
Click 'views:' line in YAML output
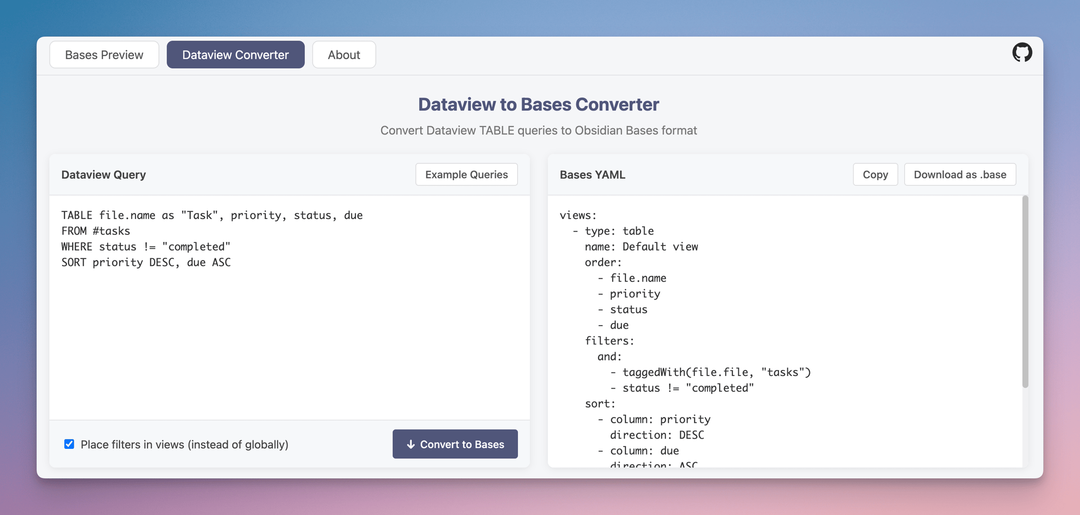click(578, 215)
